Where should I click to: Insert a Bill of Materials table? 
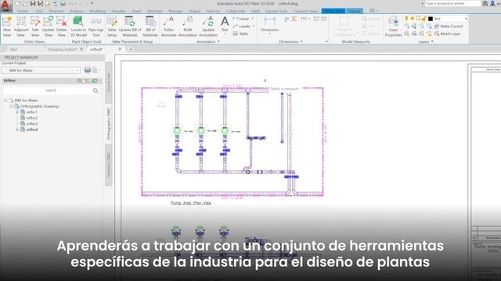tap(150, 27)
